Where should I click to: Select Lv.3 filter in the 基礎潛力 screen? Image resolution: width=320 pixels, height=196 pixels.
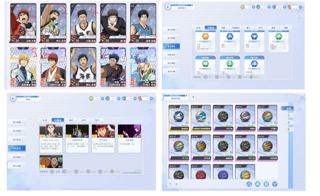click(228, 77)
